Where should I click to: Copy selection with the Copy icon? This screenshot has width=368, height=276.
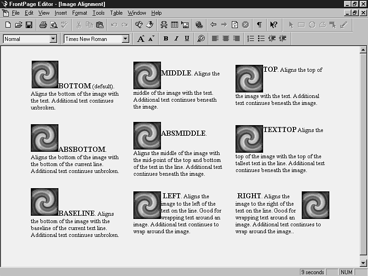click(x=89, y=25)
